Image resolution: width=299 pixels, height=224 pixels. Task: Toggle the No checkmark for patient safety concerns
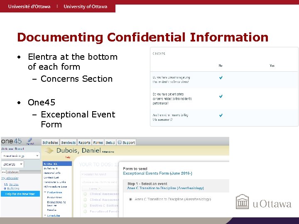[x=221, y=96]
